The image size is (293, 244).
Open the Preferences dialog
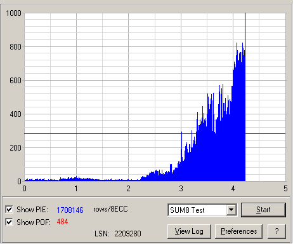238,231
